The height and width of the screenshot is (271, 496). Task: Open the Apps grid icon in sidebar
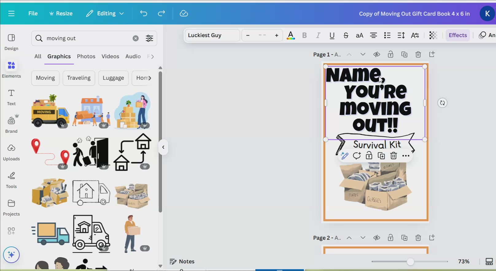(11, 231)
